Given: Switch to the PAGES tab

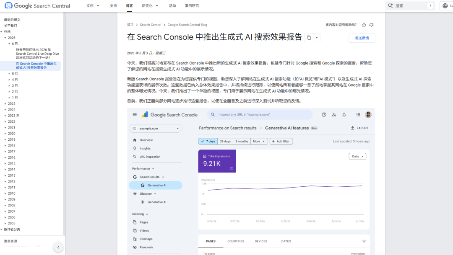Looking at the screenshot, I should point(211,241).
